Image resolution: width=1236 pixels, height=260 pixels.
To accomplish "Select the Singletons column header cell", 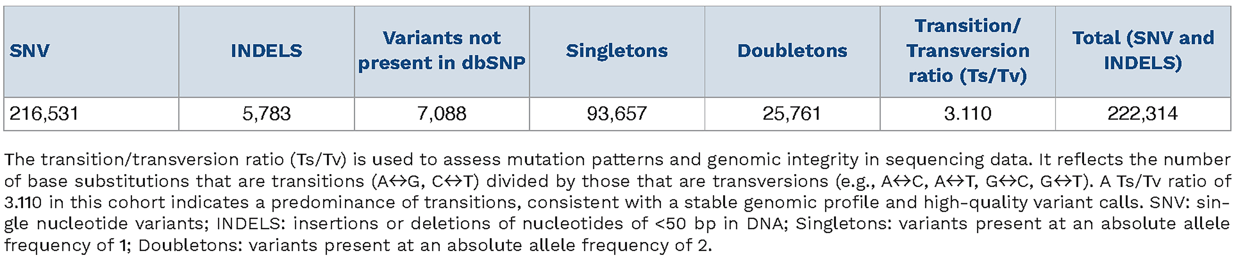I will tap(616, 51).
